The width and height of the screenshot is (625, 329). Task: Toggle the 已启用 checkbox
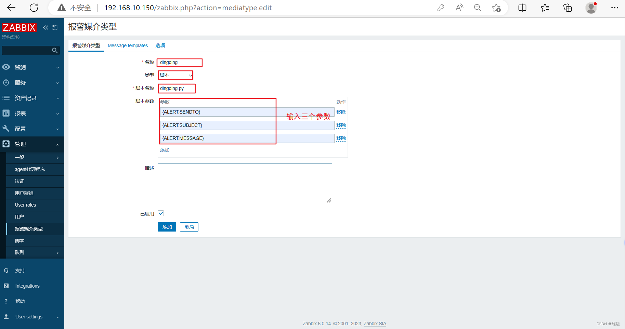click(161, 213)
